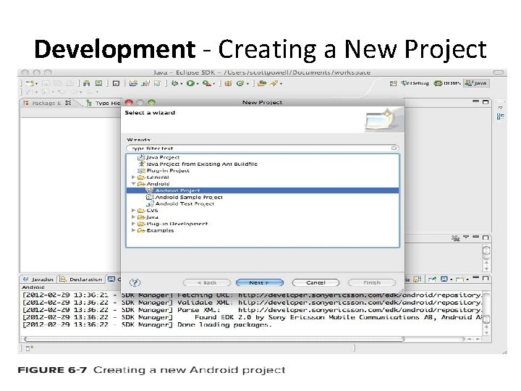This screenshot has height=391, width=521.
Task: Open the Display Selected Console dropdown arrow
Action: [x=452, y=279]
